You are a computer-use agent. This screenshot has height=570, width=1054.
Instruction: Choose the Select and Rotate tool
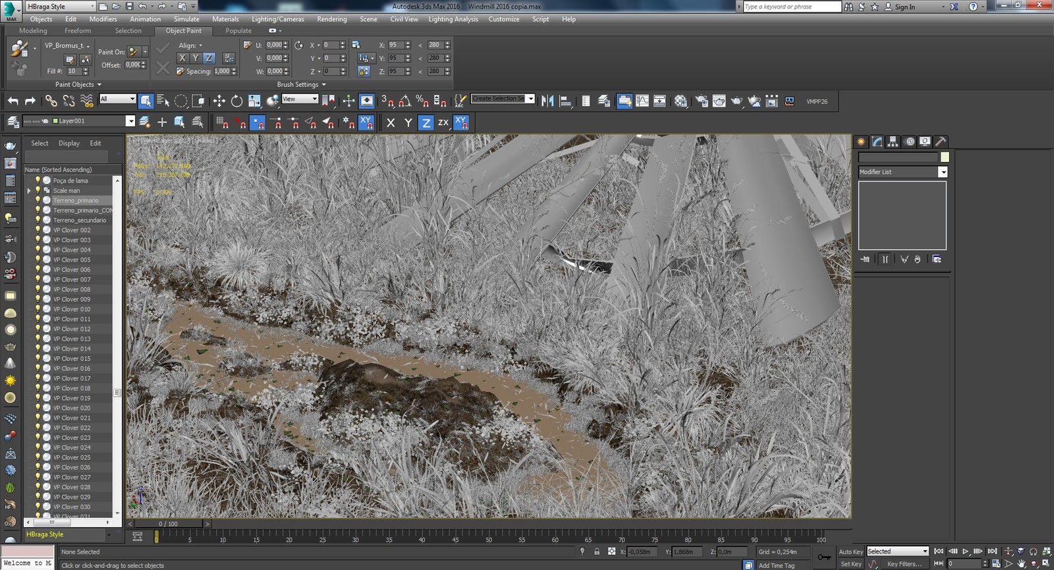coord(236,101)
